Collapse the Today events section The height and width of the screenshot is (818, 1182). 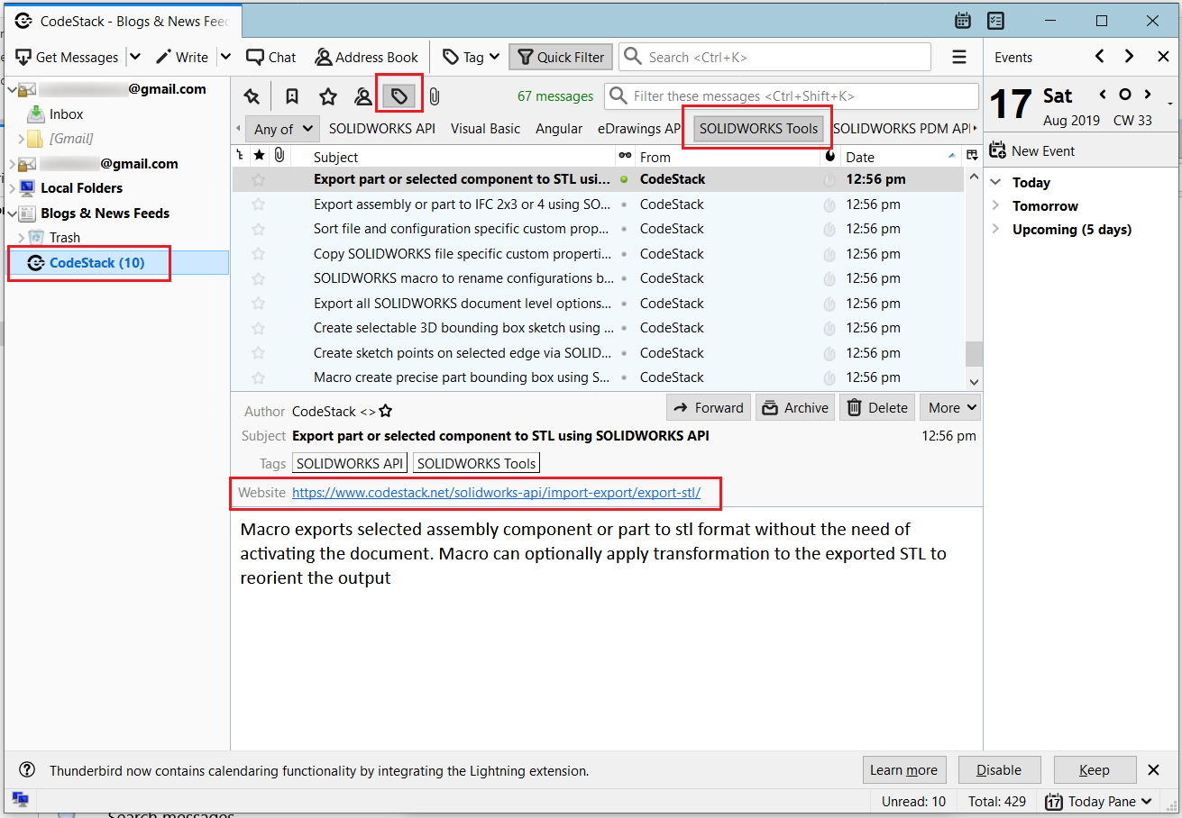click(x=995, y=183)
